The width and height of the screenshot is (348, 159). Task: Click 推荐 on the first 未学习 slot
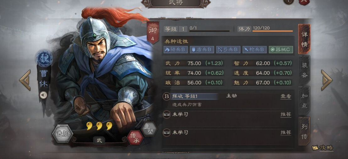[x=285, y=114]
